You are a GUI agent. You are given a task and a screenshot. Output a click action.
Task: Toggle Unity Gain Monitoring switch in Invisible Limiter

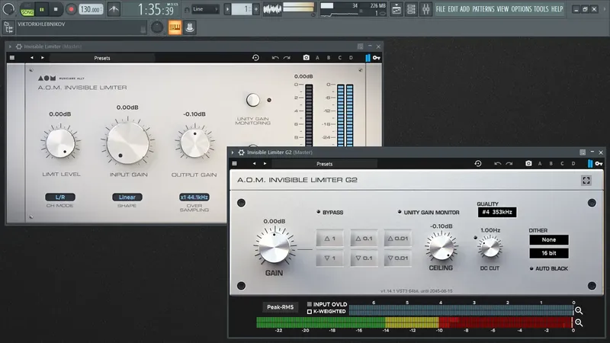pos(253,100)
